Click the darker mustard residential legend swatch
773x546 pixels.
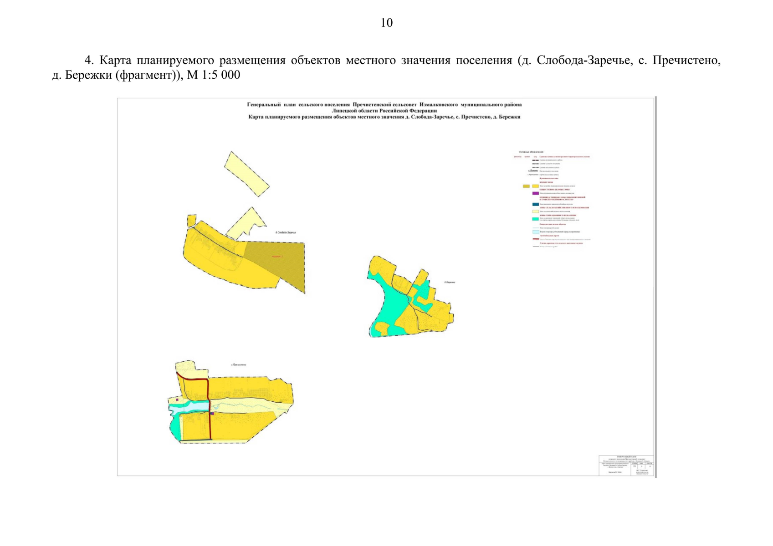click(526, 186)
